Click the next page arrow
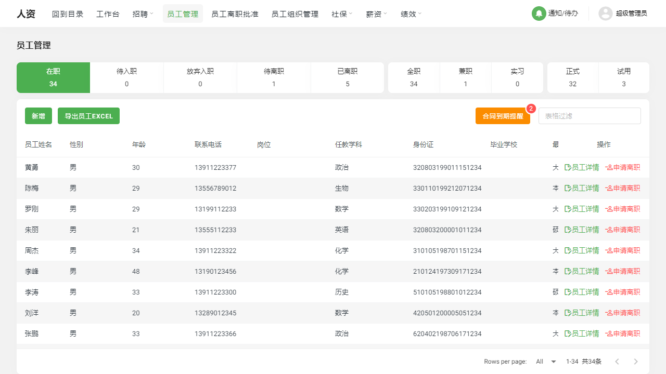The image size is (666, 374). (635, 361)
